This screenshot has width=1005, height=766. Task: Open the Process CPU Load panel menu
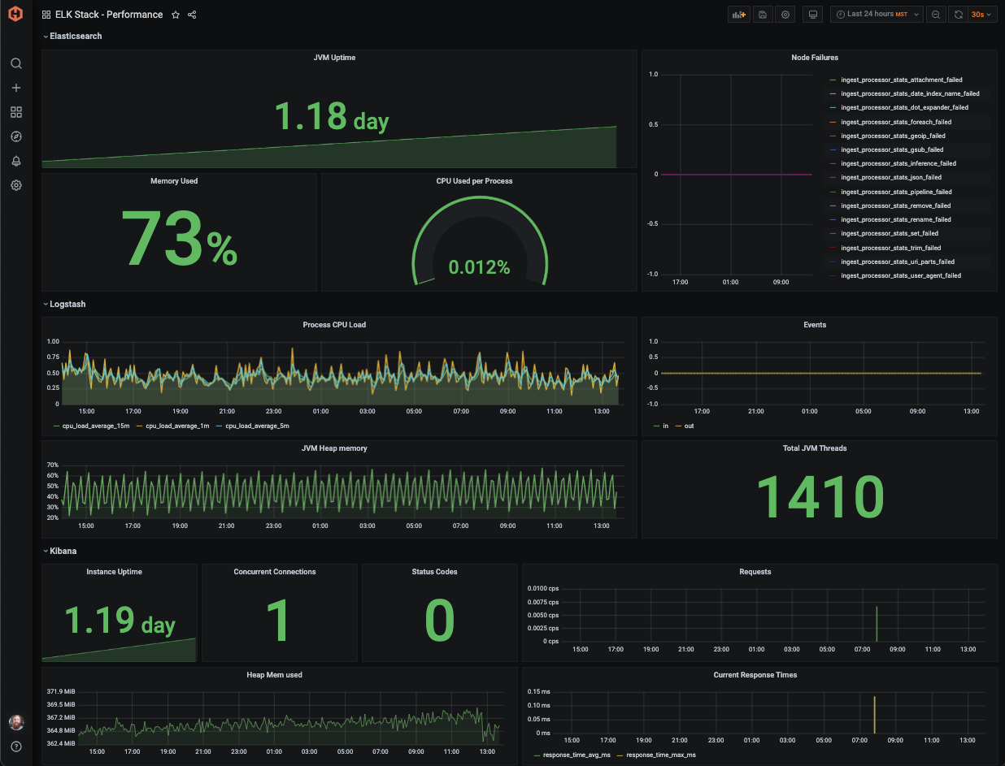pos(334,325)
